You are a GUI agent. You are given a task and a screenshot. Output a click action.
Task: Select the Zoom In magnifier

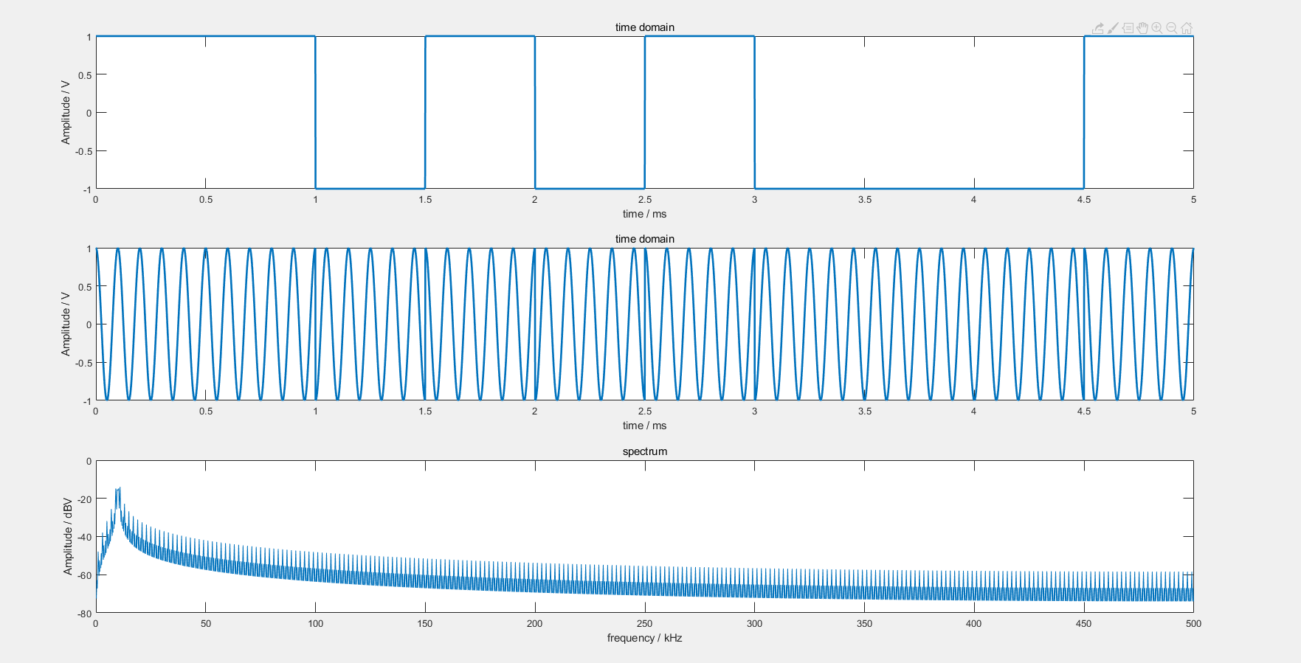pos(1157,28)
